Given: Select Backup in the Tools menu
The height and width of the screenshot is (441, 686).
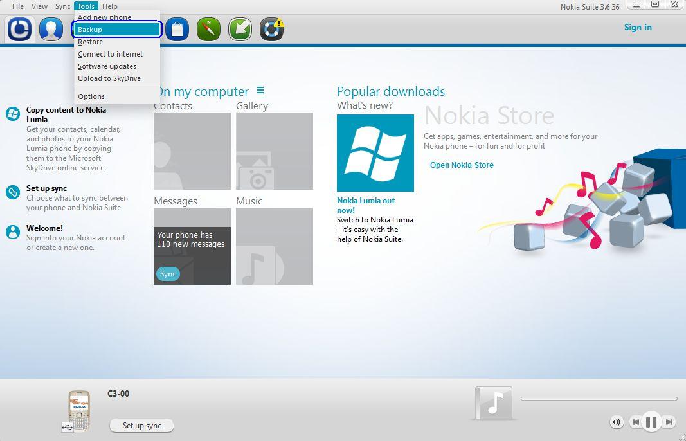Looking at the screenshot, I should (x=117, y=30).
